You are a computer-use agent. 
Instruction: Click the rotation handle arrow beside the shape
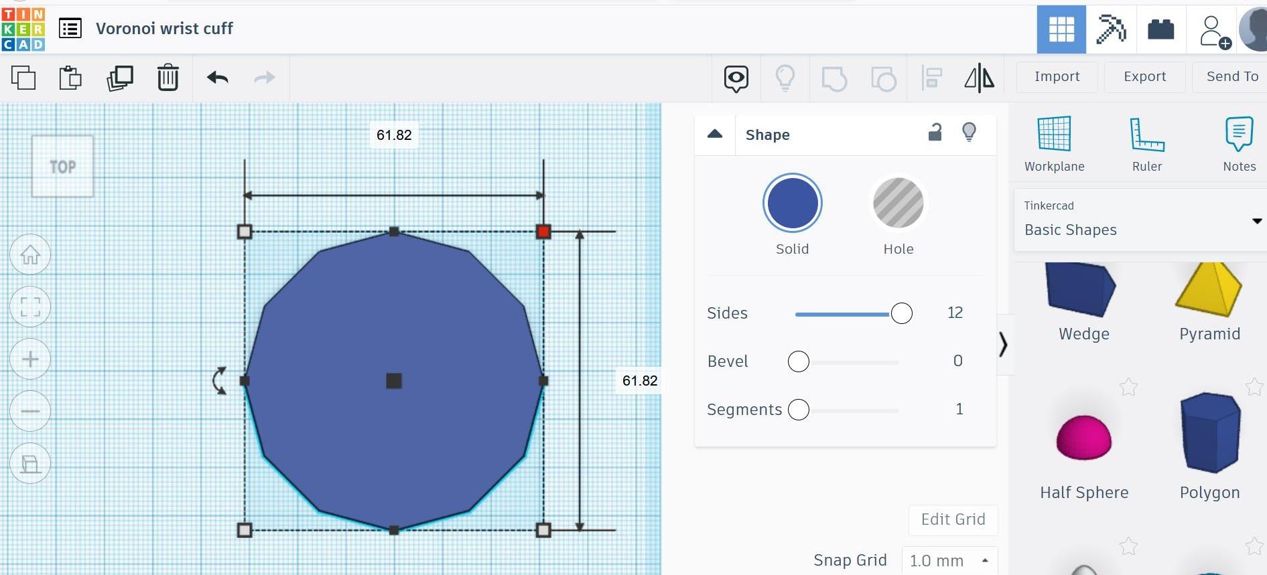[220, 380]
